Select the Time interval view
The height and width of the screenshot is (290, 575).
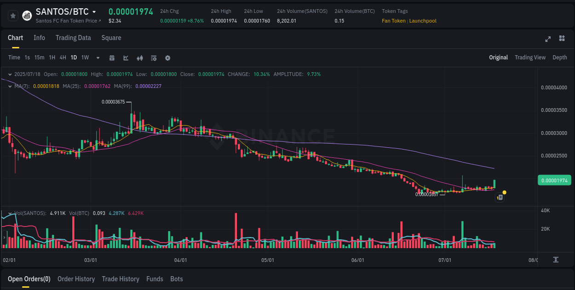point(14,58)
